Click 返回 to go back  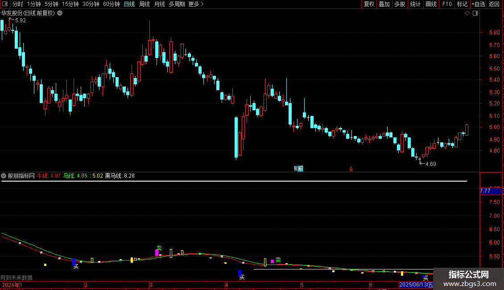(x=494, y=4)
